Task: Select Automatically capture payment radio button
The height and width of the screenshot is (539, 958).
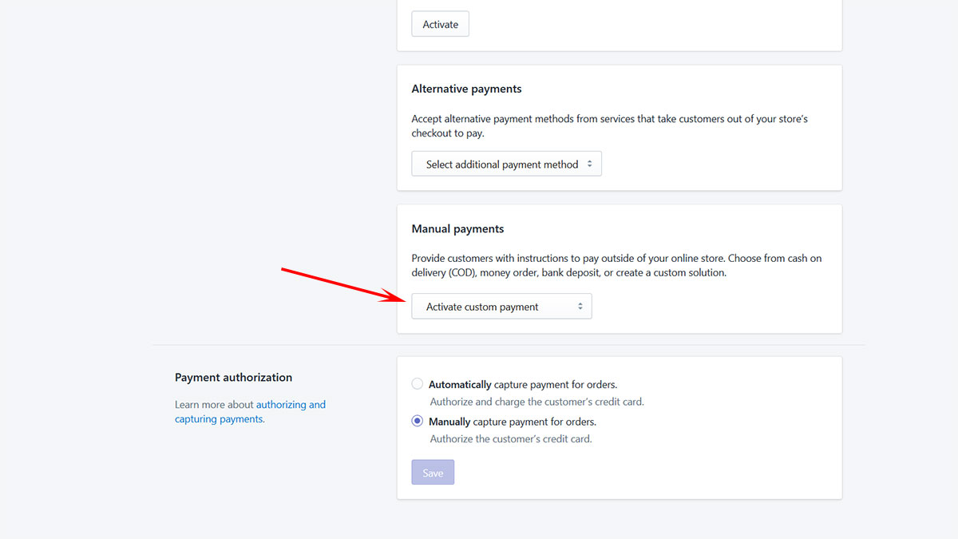Action: point(418,384)
